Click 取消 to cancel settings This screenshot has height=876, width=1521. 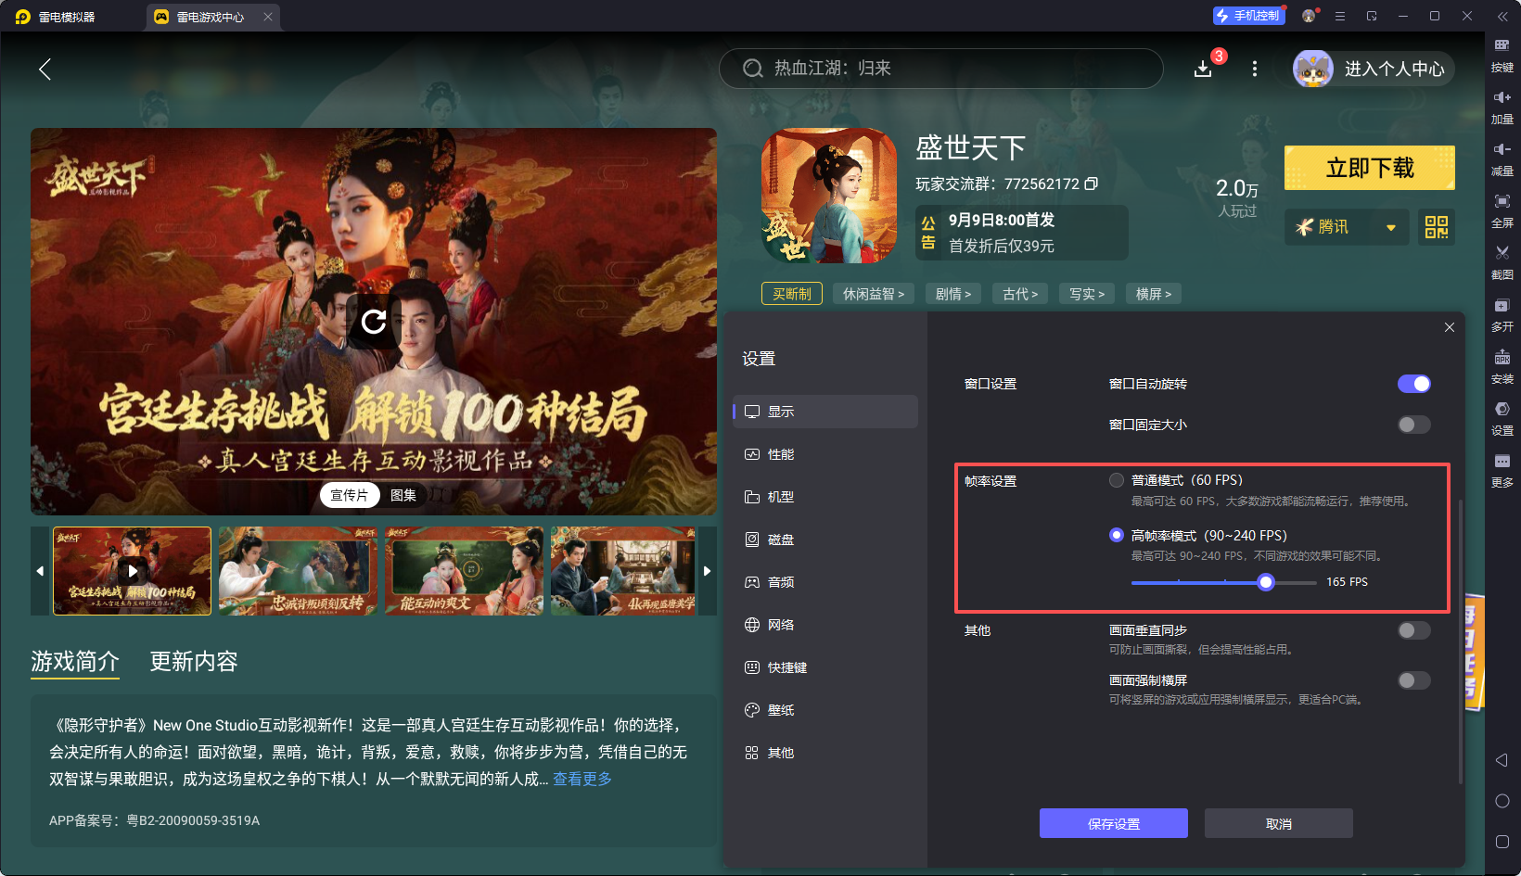(x=1279, y=823)
